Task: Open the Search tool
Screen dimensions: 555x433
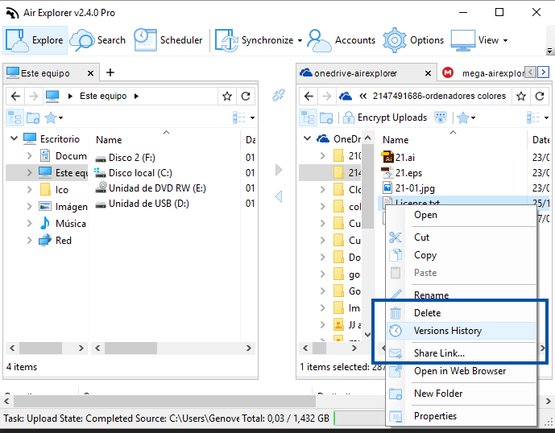Action: 97,40
